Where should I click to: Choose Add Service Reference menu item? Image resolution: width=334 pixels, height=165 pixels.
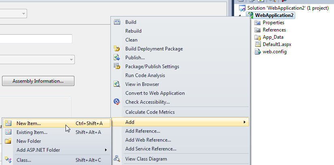point(150,149)
